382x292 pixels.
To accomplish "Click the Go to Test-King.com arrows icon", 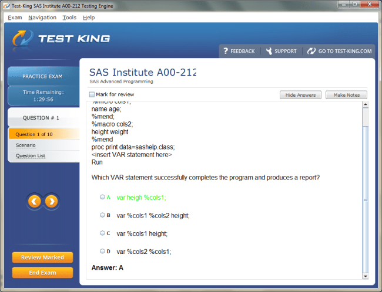I will click(311, 51).
